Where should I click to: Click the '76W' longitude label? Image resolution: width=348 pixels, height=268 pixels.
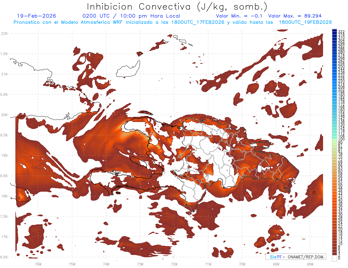[38, 264]
